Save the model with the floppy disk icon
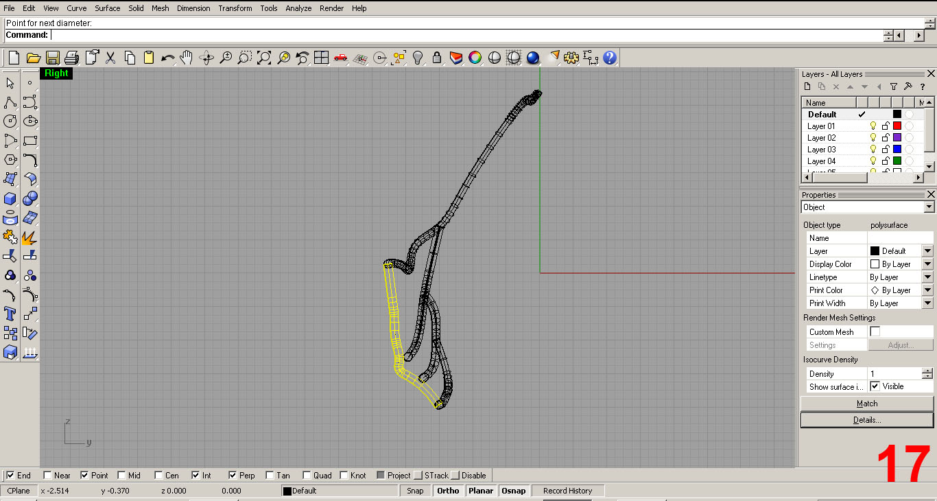 (52, 58)
